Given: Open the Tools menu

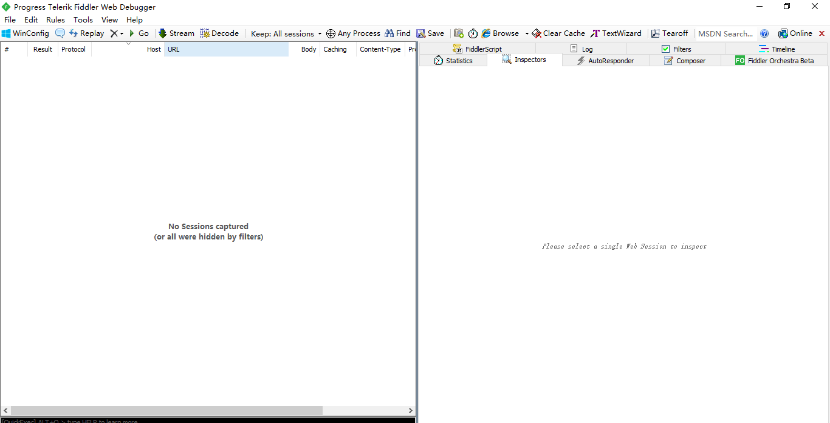Looking at the screenshot, I should point(83,20).
